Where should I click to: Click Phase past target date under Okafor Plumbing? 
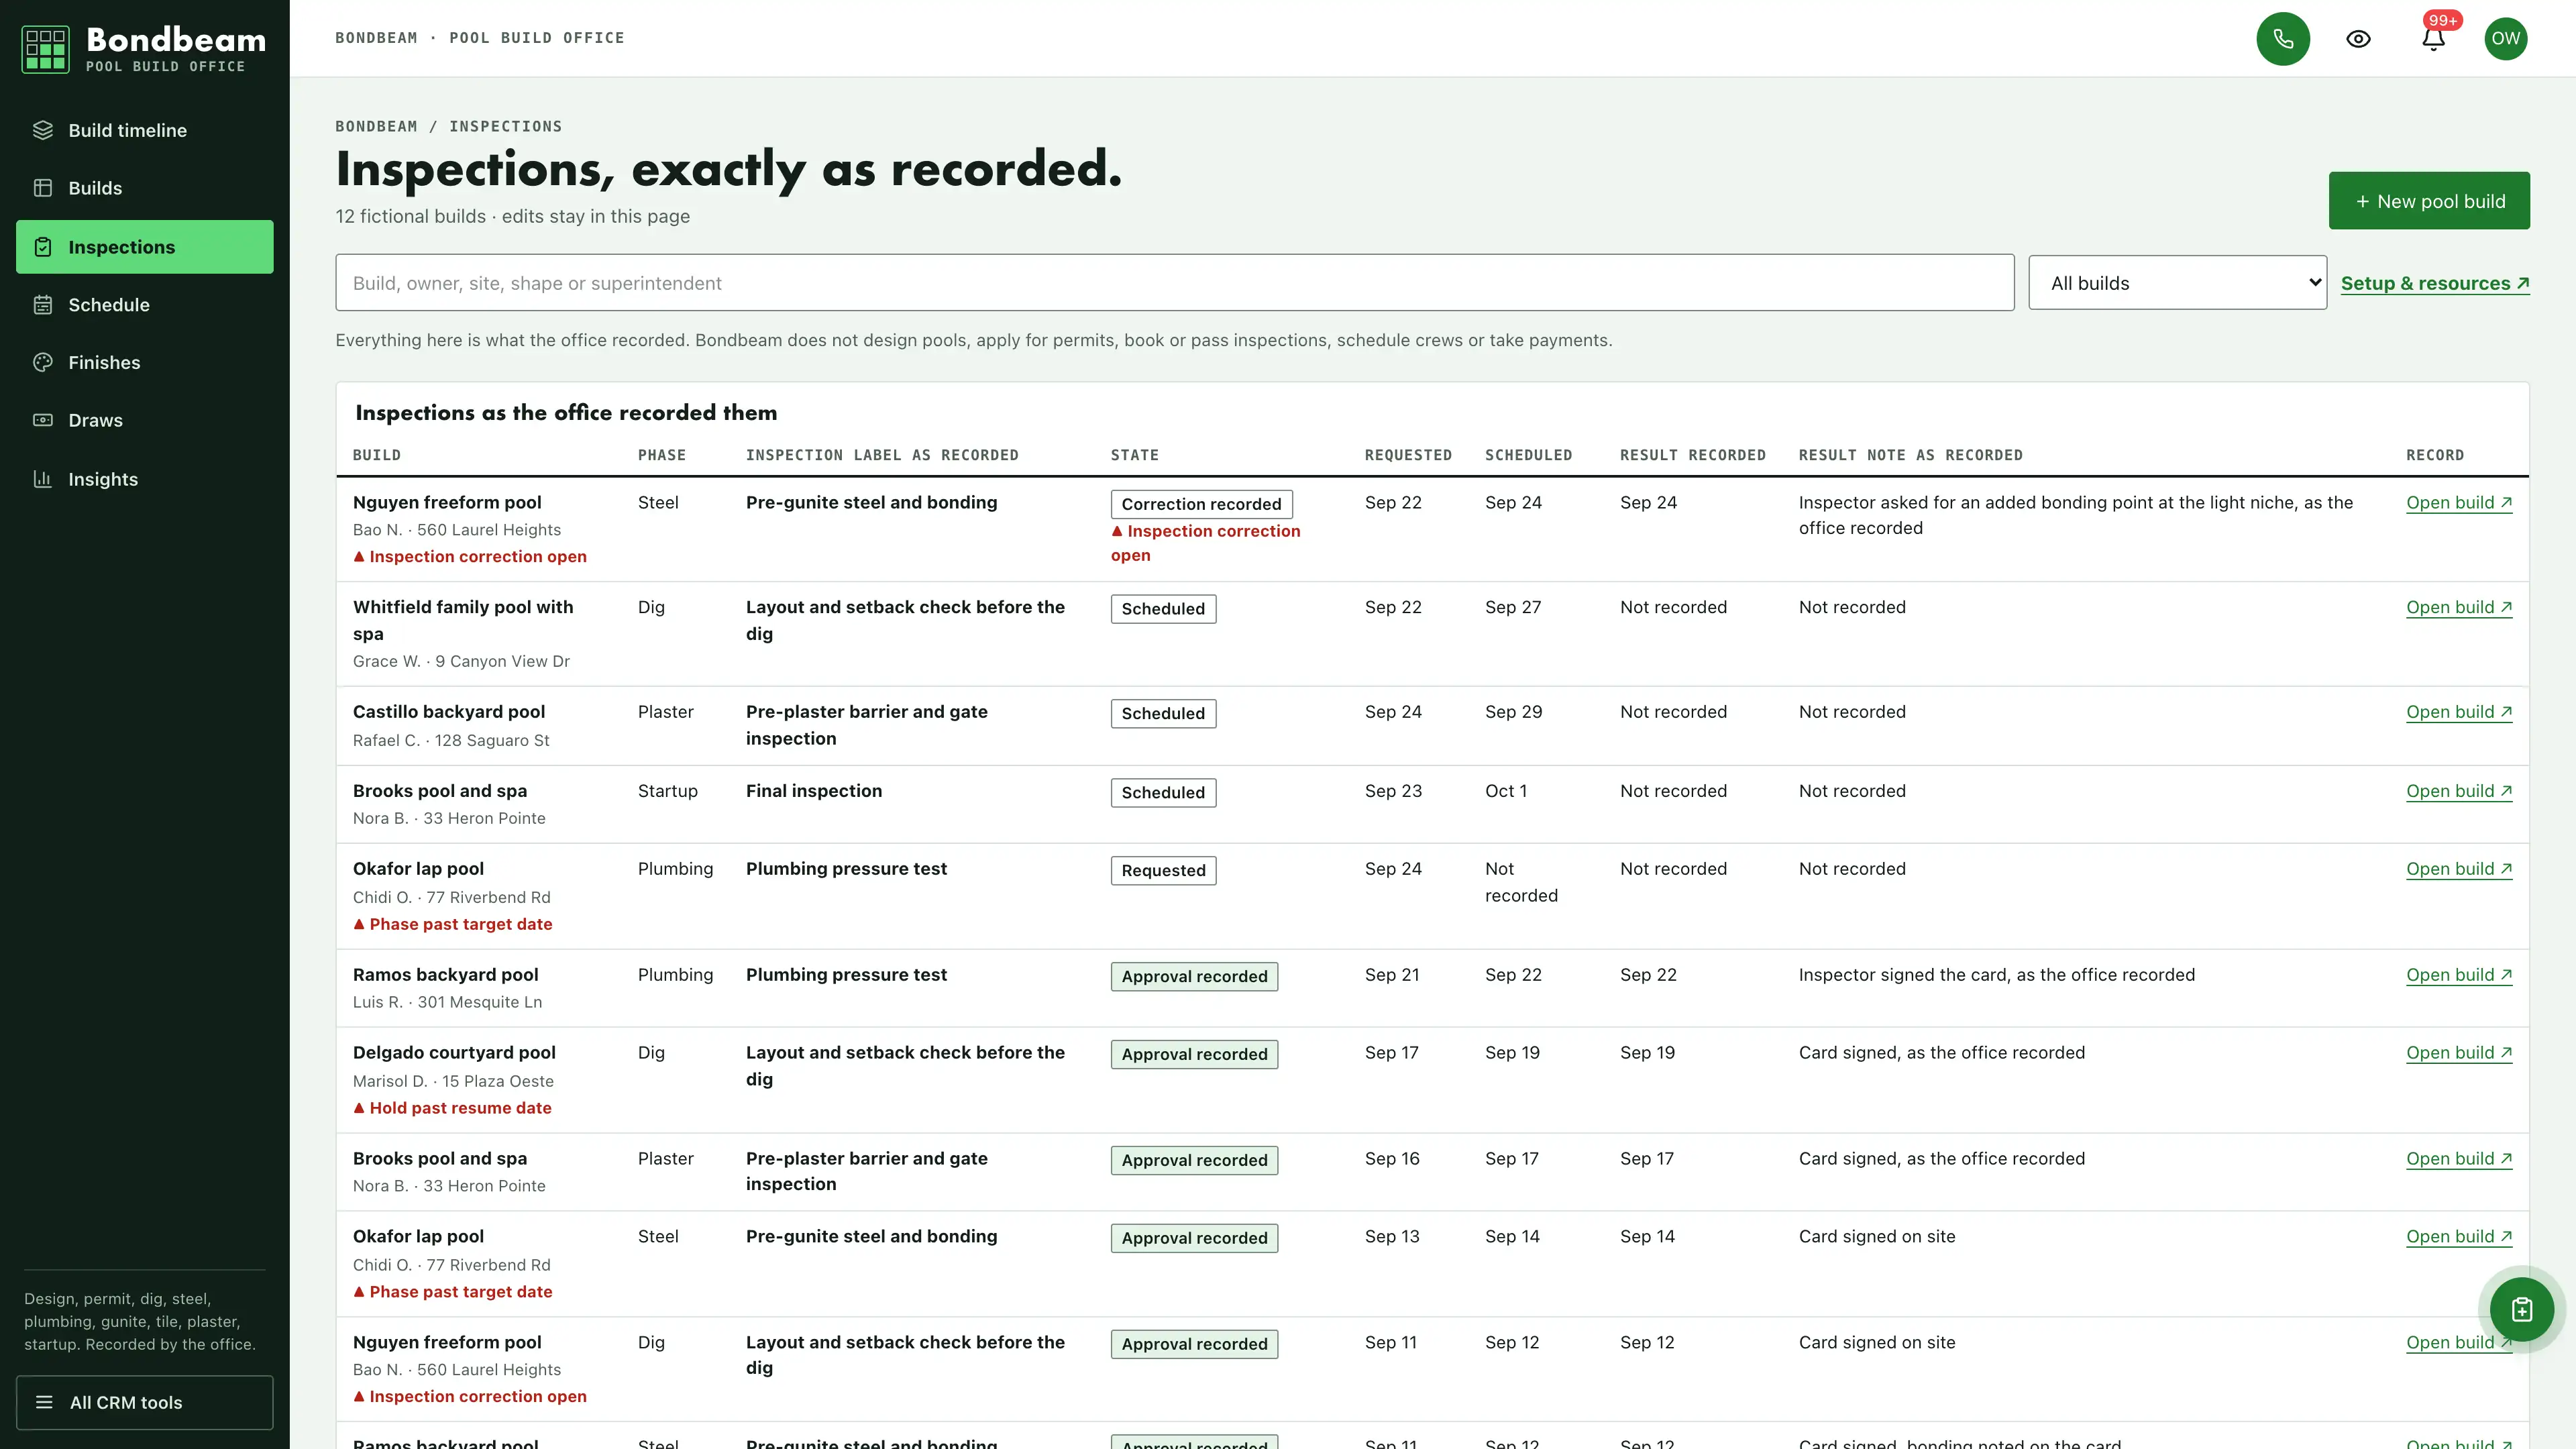[x=452, y=924]
